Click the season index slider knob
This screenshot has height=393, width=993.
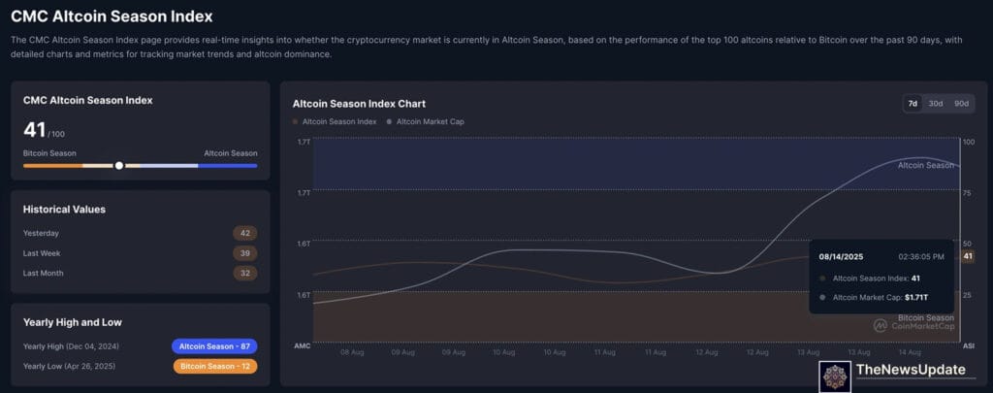pyautogui.click(x=119, y=165)
